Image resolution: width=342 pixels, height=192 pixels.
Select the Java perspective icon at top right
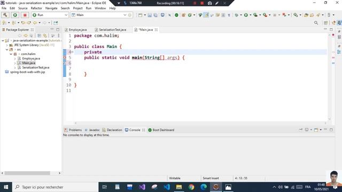(x=339, y=23)
